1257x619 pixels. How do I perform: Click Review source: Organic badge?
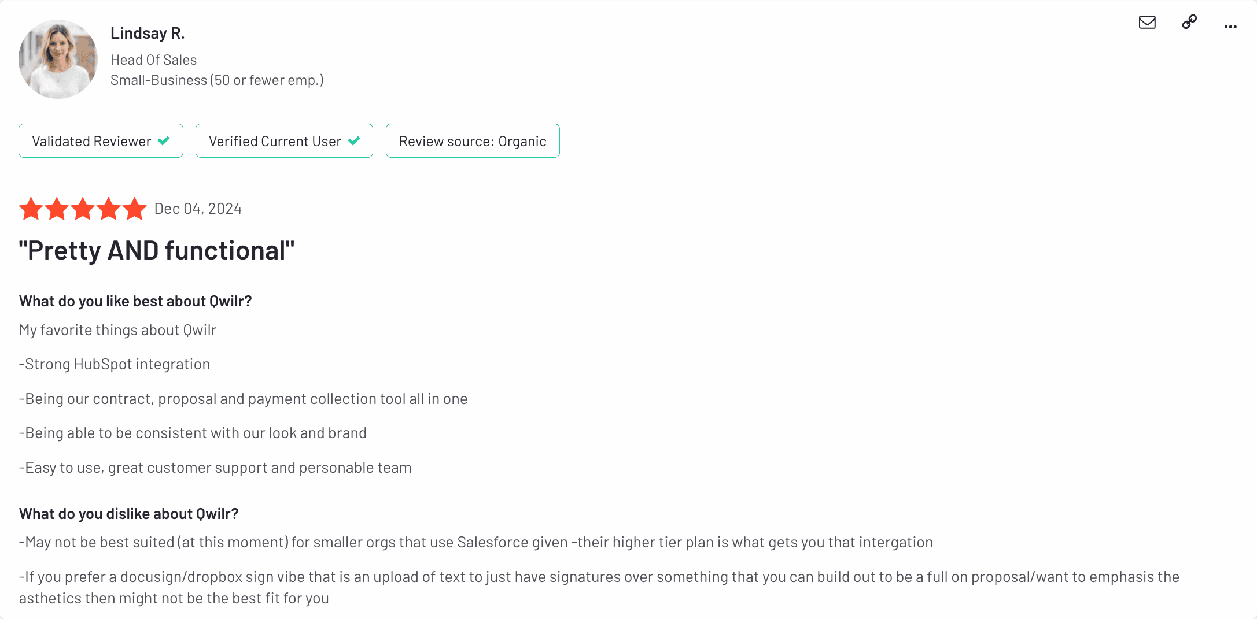[x=473, y=141]
